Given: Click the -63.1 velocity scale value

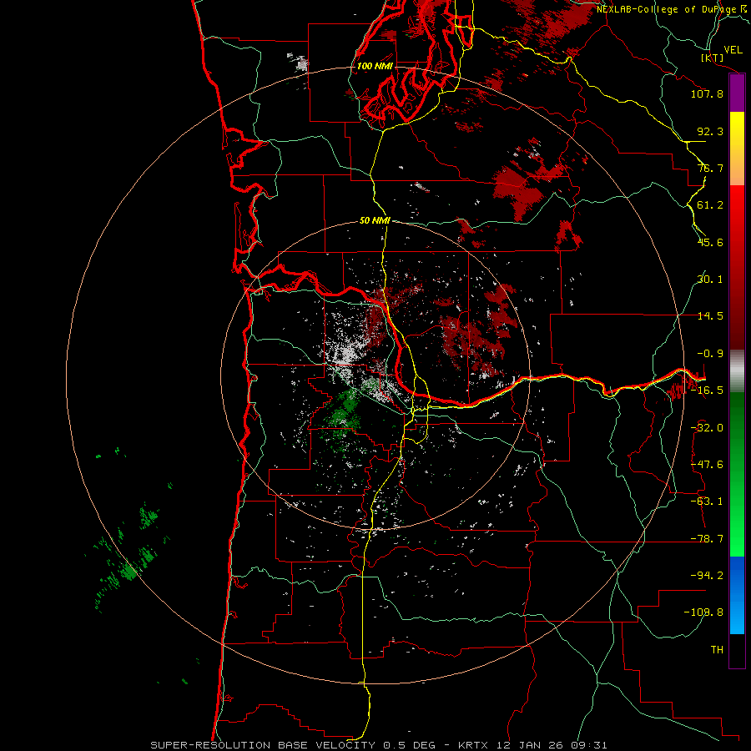Looking at the screenshot, I should point(707,502).
